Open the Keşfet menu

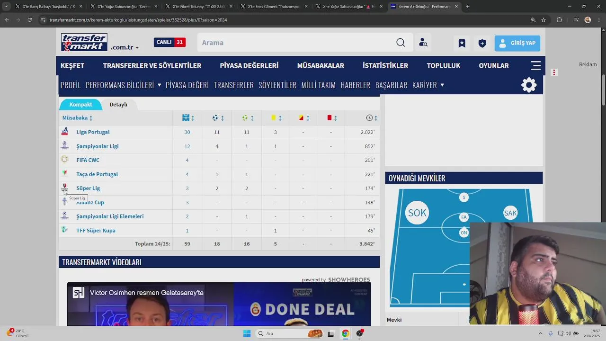[72, 65]
